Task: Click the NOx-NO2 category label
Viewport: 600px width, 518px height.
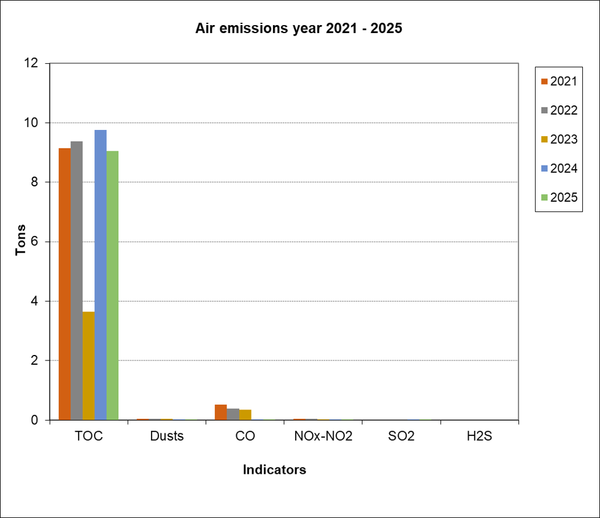Action: point(323,437)
